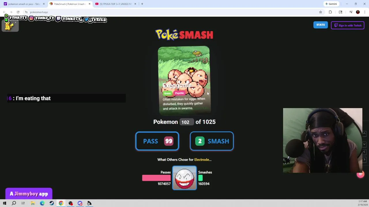Open the Chrome profile avatar
The width and height of the screenshot is (369, 207).
[x=358, y=12]
